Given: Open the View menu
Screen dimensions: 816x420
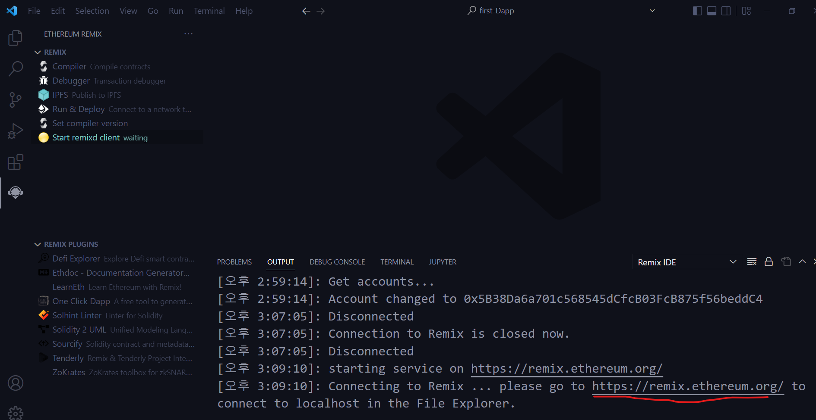Looking at the screenshot, I should pos(128,11).
